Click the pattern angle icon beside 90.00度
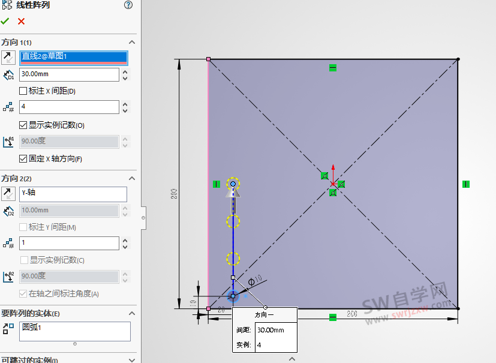Image resolution: width=496 pixels, height=363 pixels. click(8, 141)
